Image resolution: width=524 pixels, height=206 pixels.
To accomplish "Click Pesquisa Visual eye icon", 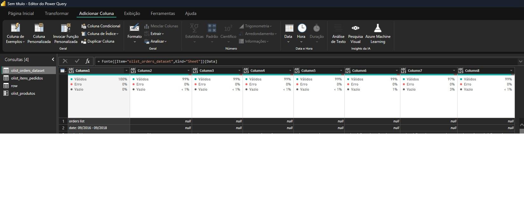I will (355, 28).
